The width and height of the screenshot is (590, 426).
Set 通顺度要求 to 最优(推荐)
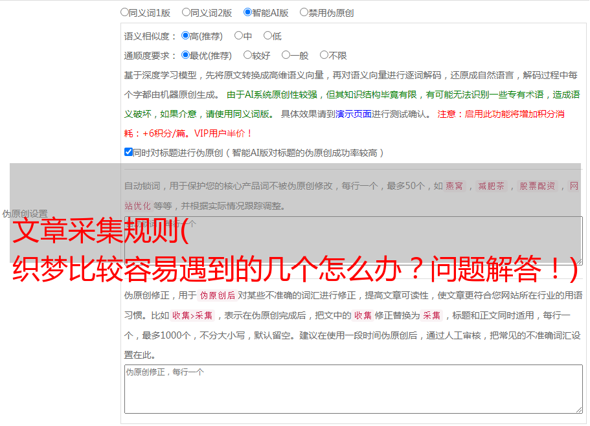pyautogui.click(x=186, y=55)
